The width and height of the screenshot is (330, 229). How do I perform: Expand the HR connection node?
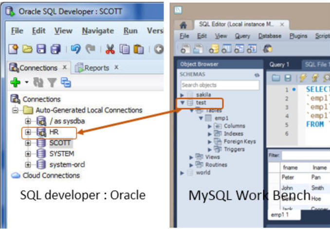pos(28,132)
